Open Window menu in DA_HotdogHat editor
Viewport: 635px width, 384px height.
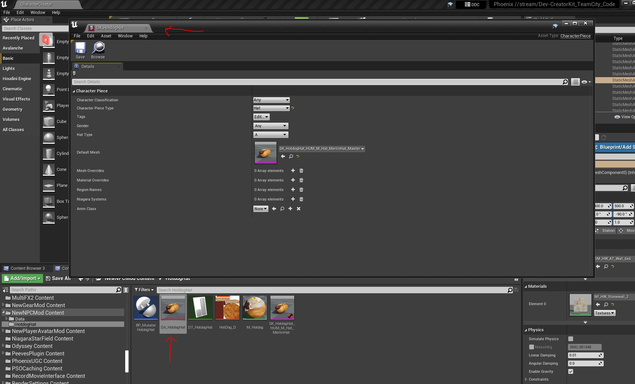125,36
